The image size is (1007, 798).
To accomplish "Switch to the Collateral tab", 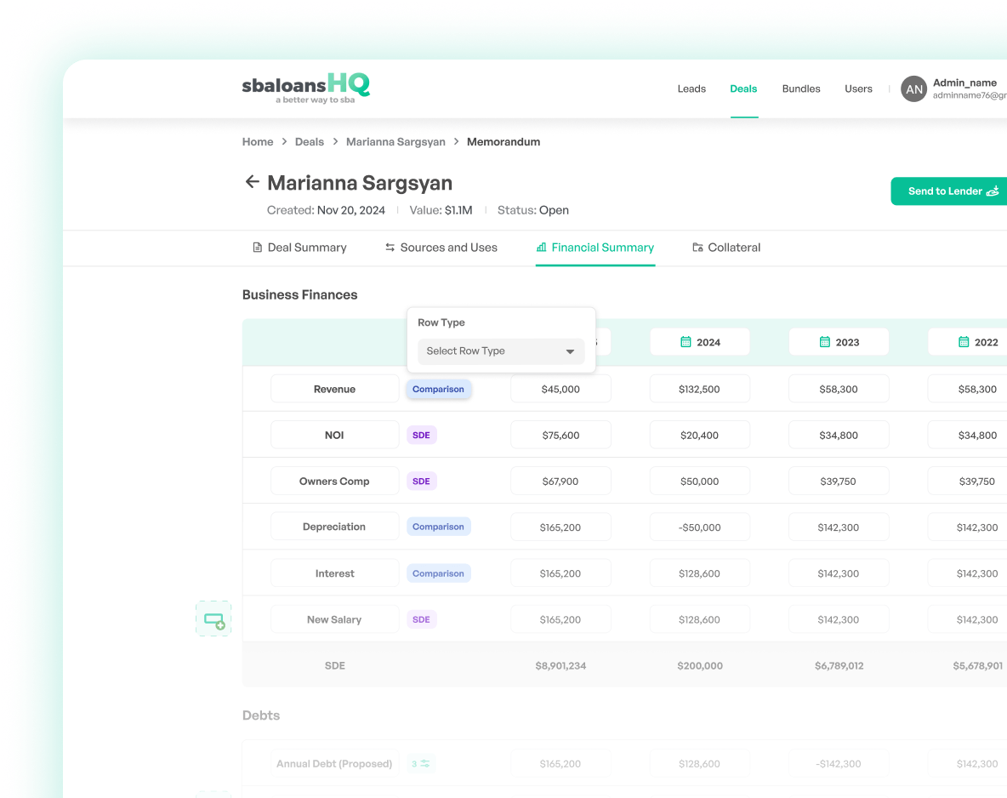I will (x=725, y=248).
